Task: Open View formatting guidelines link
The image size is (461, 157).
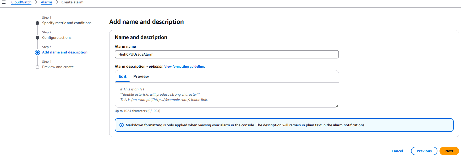Action: (185, 67)
